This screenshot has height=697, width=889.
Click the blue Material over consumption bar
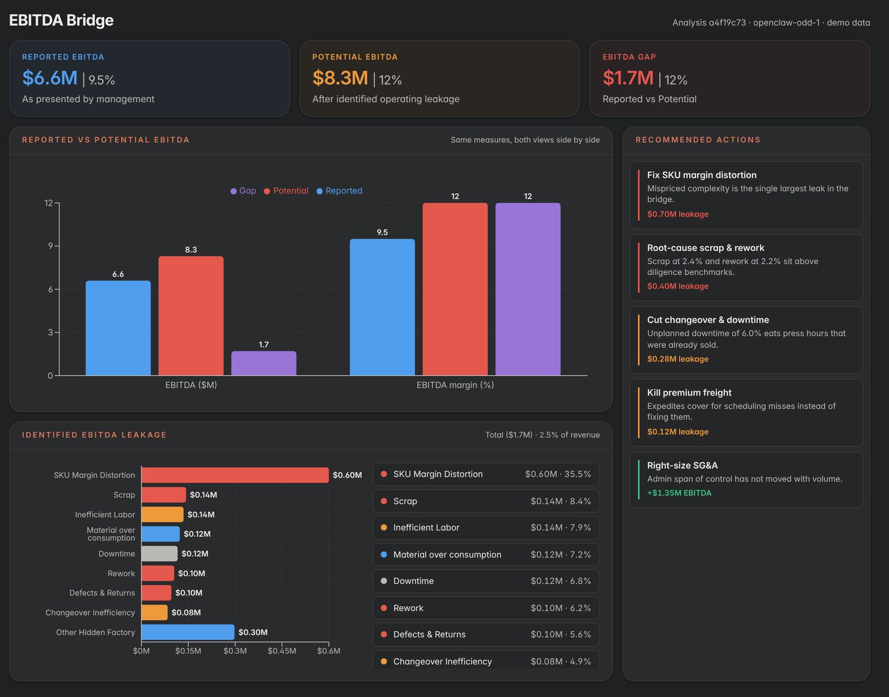[x=161, y=534]
